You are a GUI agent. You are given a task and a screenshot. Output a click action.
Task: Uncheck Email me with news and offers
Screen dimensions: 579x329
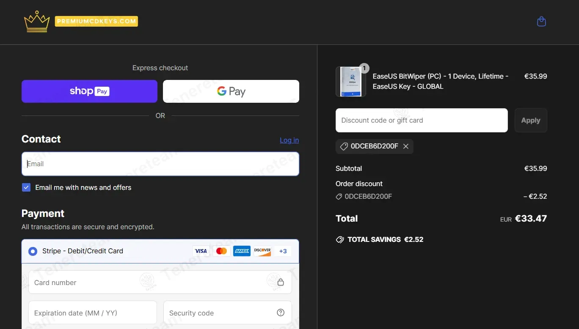pos(26,187)
